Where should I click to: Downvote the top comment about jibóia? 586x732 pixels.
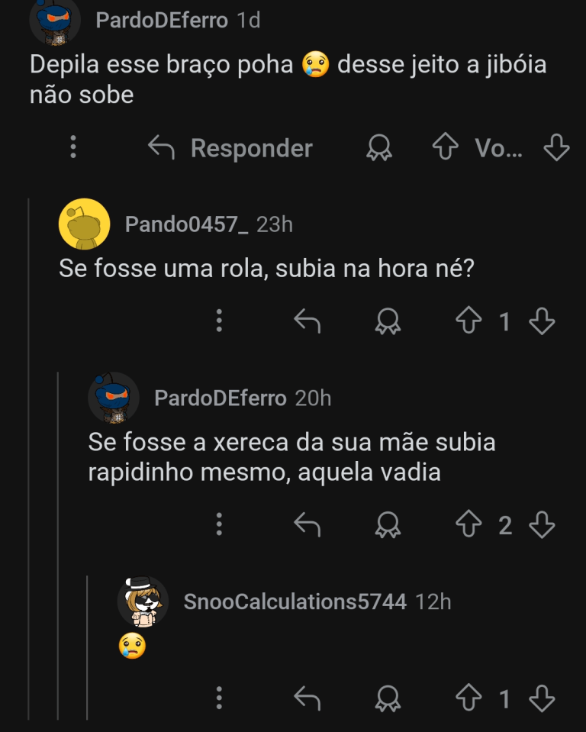coord(556,147)
